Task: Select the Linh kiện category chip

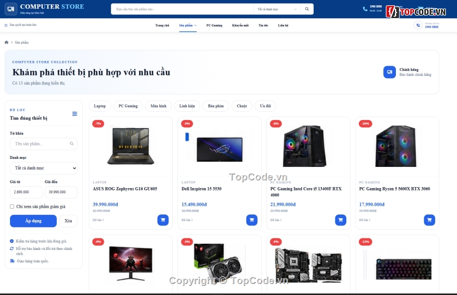Action: coord(187,106)
